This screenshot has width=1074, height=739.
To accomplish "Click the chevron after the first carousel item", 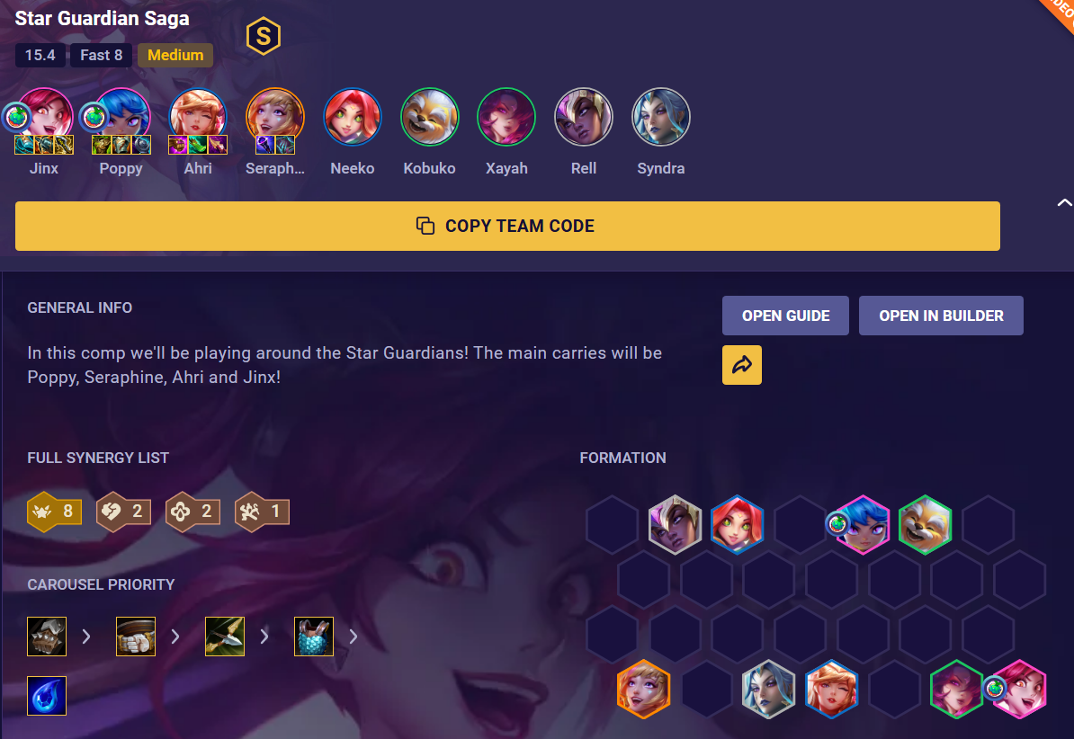I will click(x=86, y=637).
